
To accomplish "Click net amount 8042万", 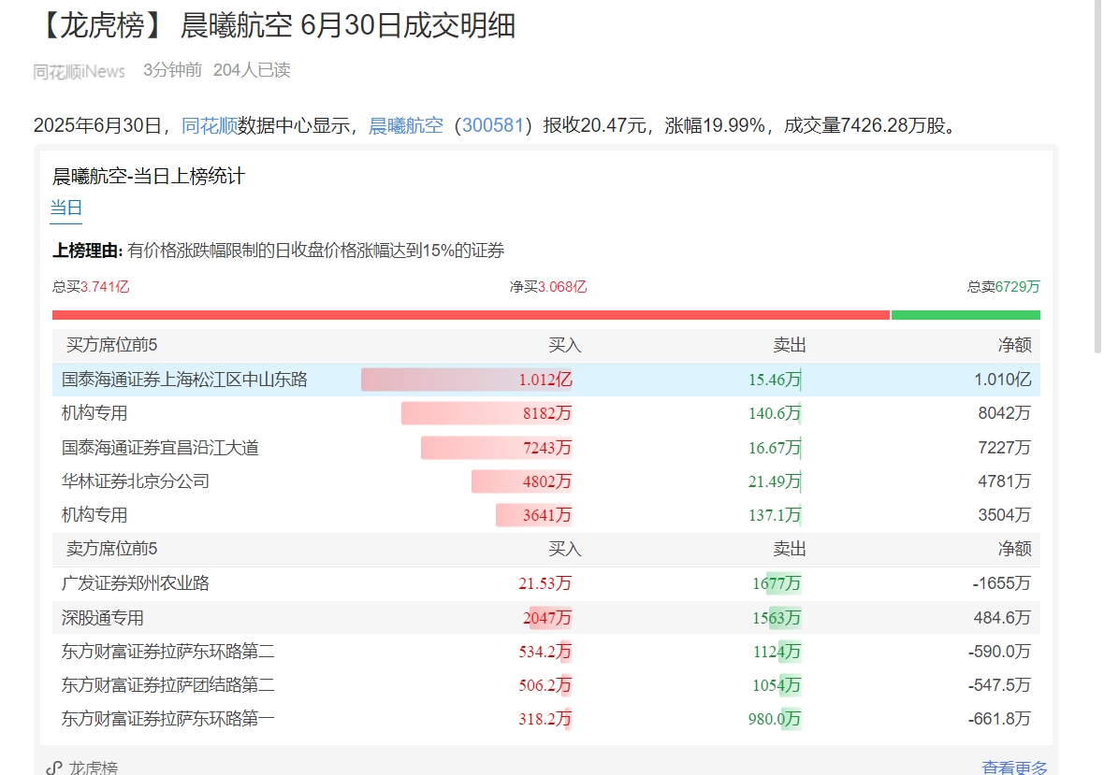I will (x=1005, y=413).
